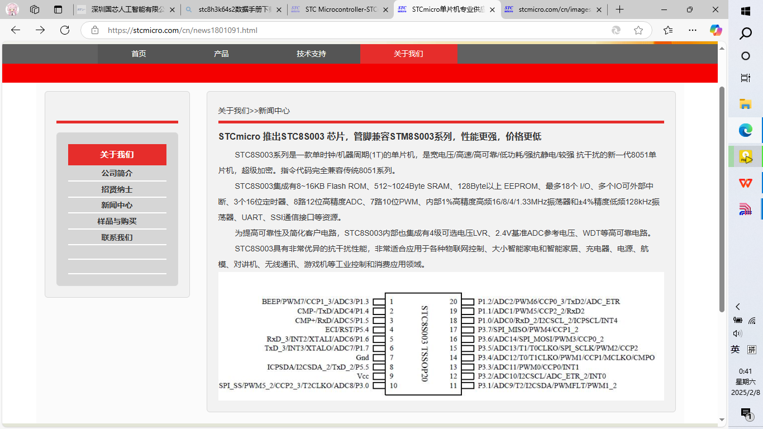Switch to the 深圳国芯人工智能有限公司 tab
763x429 pixels.
[x=127, y=9]
